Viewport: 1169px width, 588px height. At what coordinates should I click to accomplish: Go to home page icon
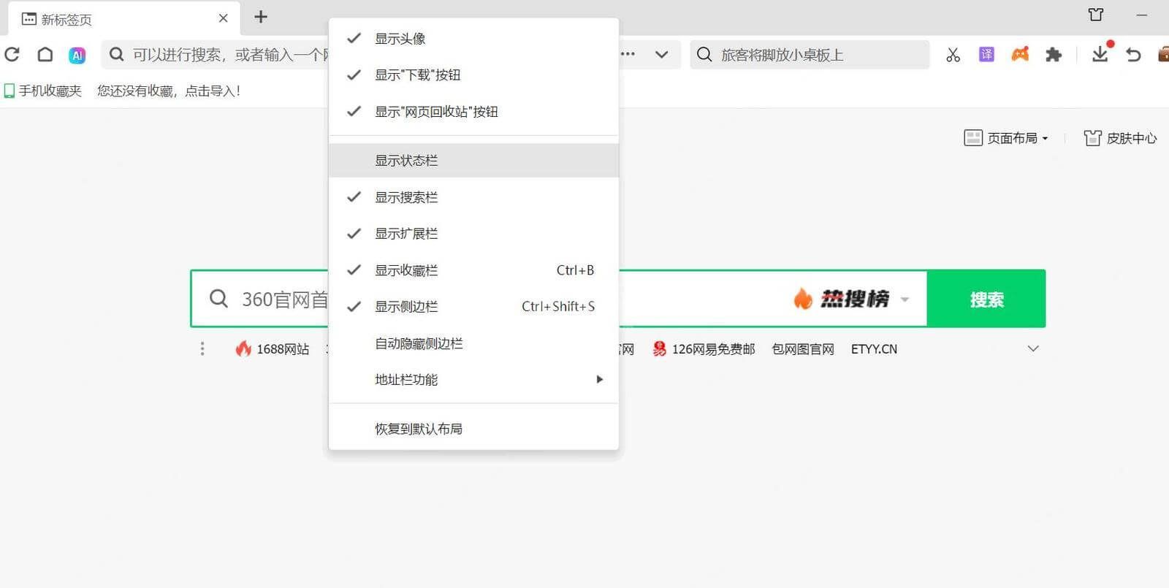coord(45,54)
